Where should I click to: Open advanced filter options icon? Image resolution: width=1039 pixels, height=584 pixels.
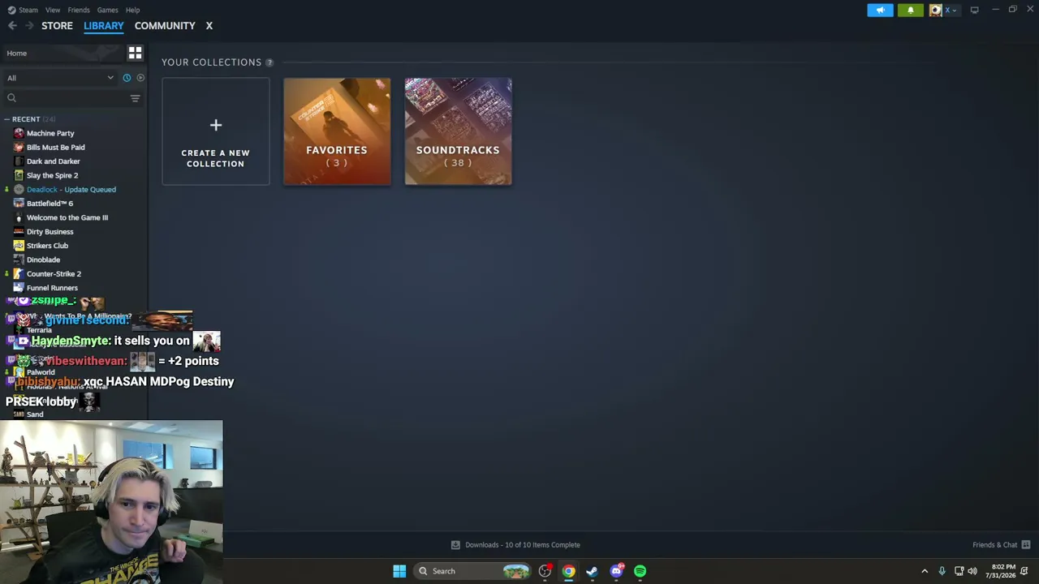click(136, 98)
